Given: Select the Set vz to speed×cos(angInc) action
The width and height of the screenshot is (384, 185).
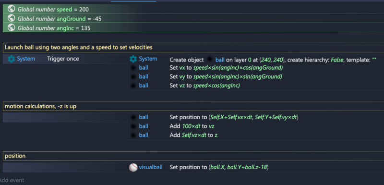Looking at the screenshot, I should [x=205, y=86].
